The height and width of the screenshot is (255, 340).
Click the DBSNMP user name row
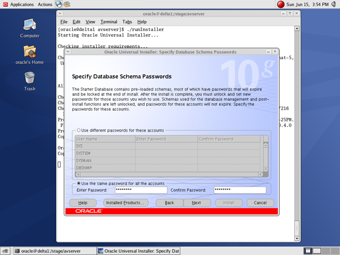pos(105,168)
